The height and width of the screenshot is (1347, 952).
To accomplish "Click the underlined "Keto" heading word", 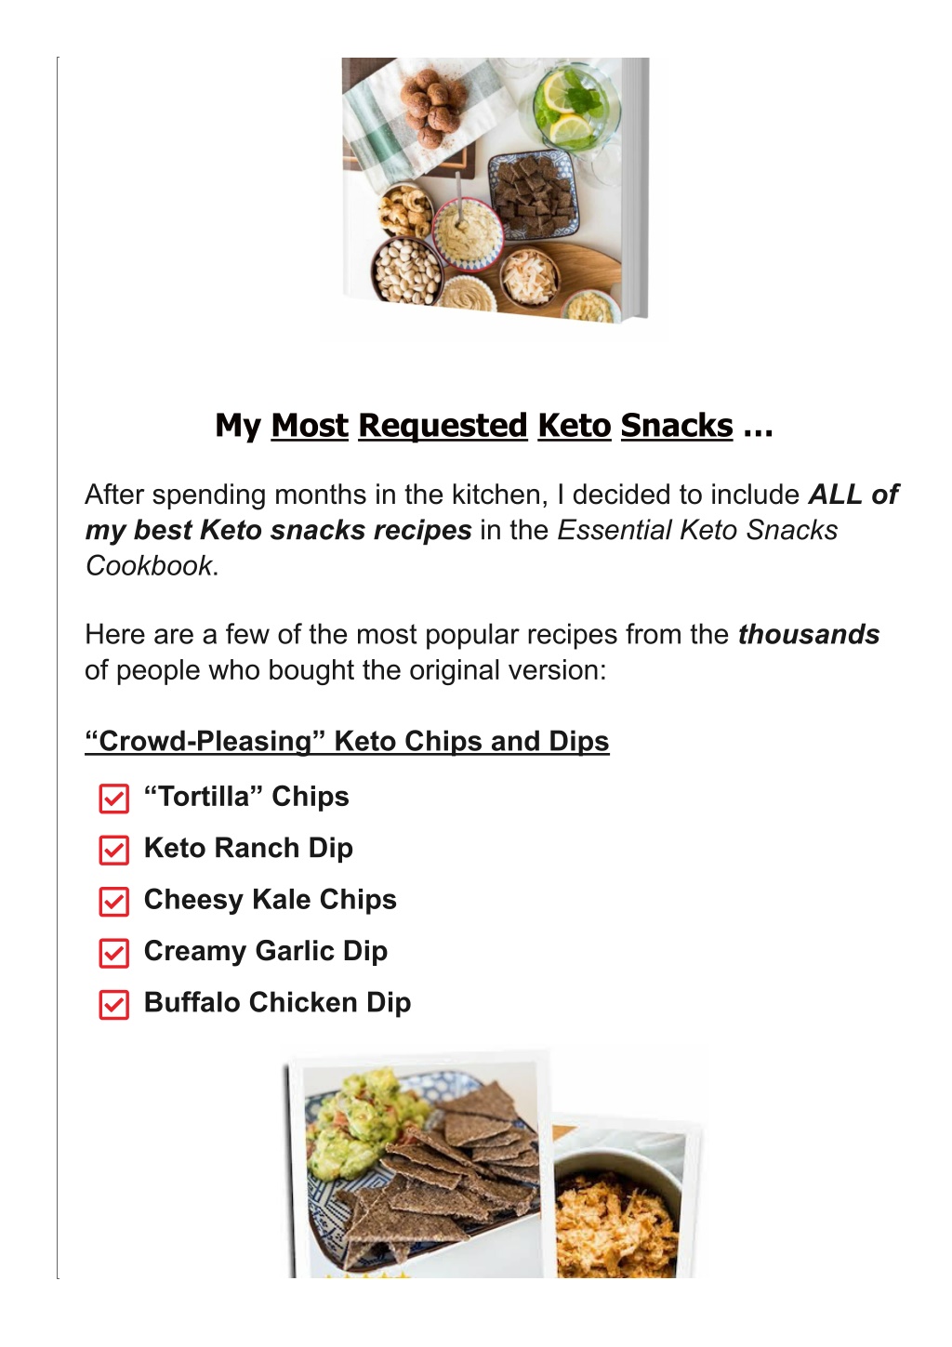I will tap(575, 426).
